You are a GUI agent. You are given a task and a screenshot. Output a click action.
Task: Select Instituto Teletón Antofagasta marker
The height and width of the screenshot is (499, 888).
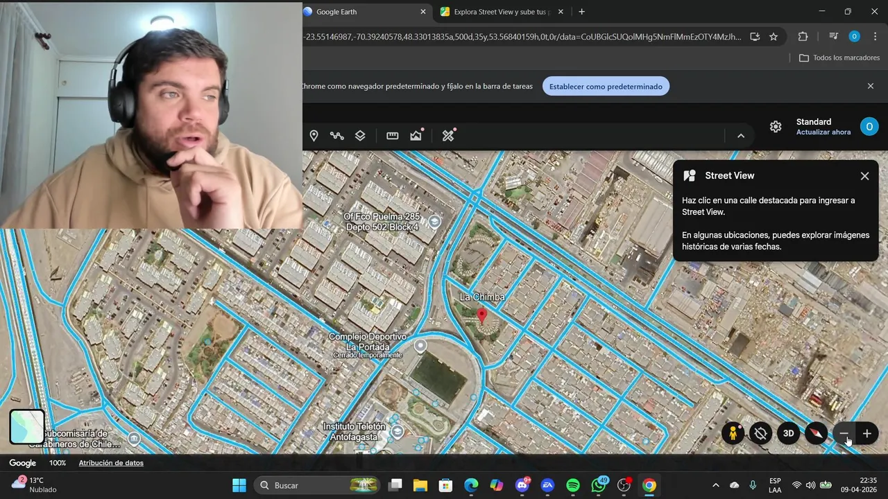tap(398, 432)
